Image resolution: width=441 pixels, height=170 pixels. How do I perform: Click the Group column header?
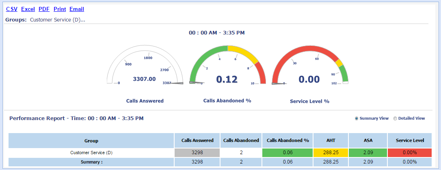[x=91, y=141]
